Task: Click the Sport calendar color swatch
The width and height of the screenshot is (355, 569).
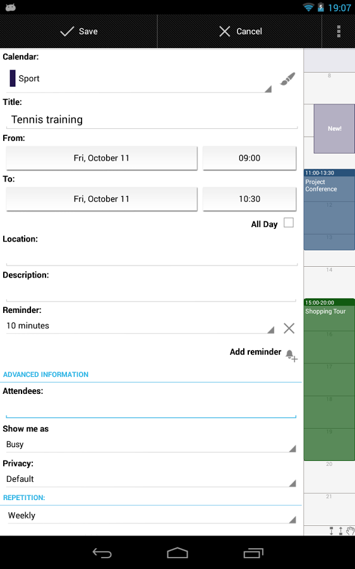Action: tap(13, 78)
